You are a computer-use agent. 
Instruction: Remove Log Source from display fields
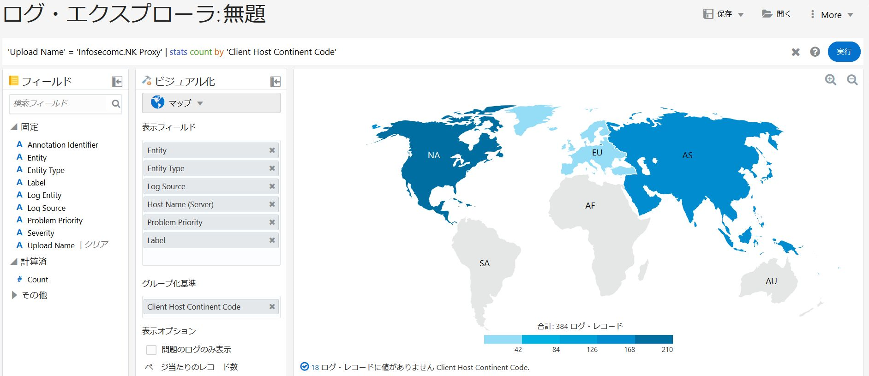(272, 186)
